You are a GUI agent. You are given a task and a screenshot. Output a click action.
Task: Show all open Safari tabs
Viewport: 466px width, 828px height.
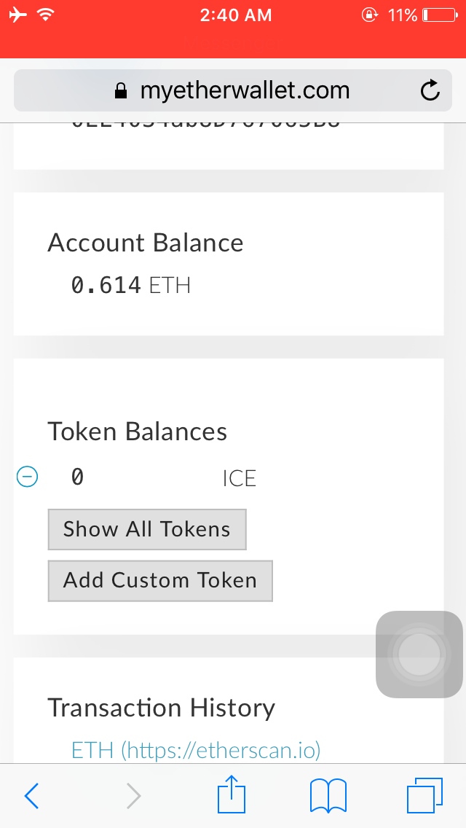[x=424, y=795]
